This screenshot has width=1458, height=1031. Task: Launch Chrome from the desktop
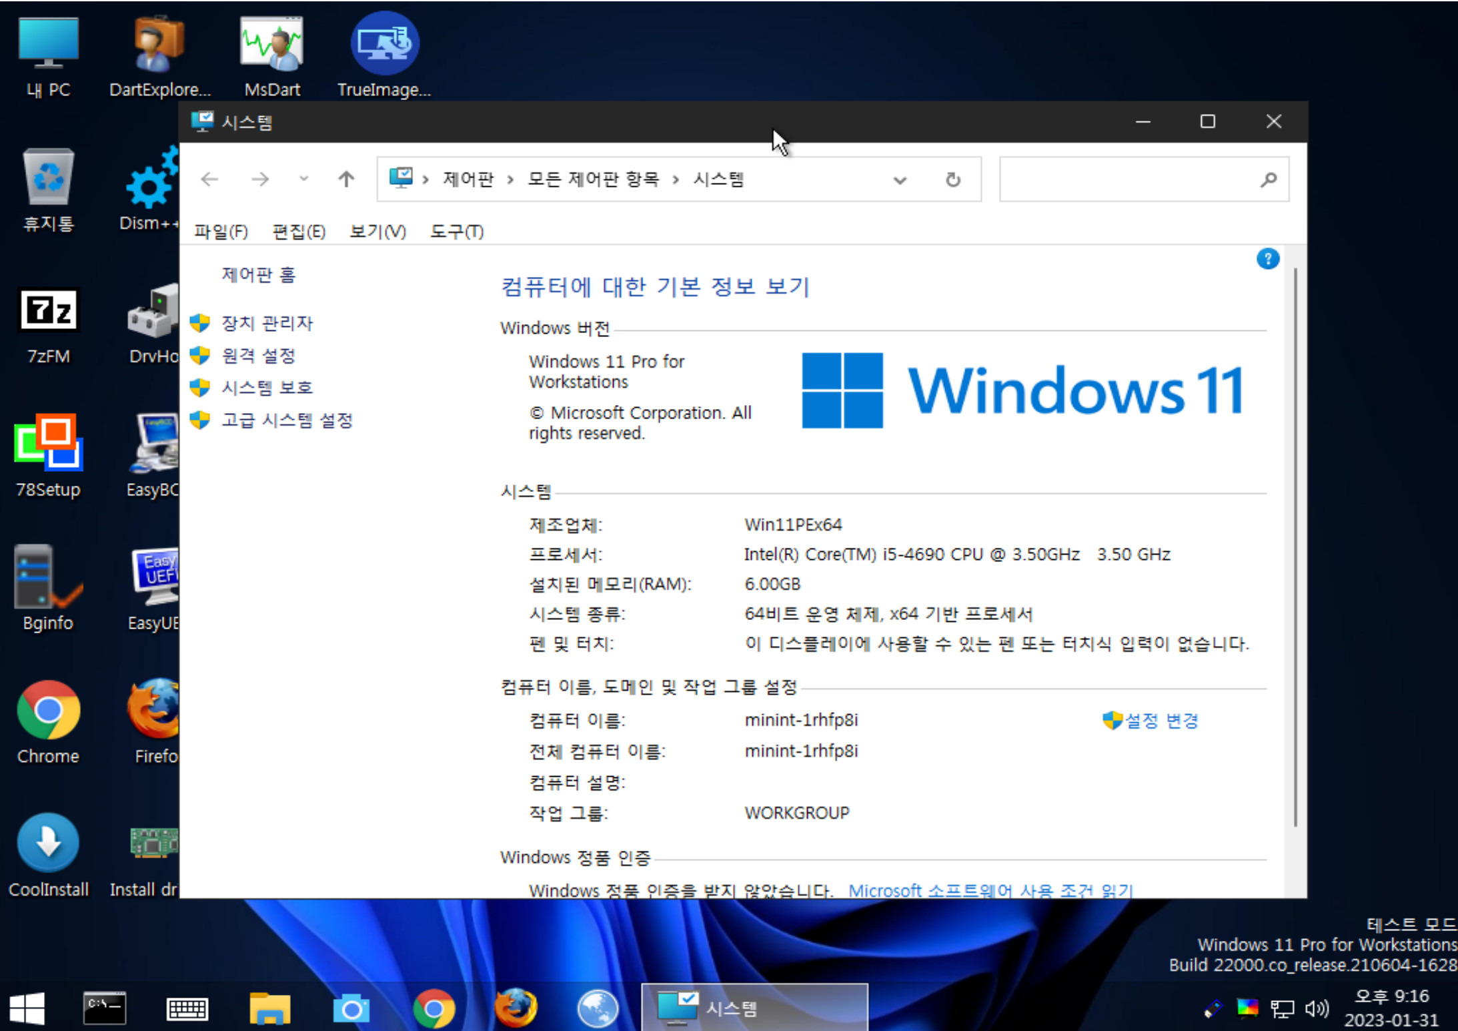pos(48,723)
